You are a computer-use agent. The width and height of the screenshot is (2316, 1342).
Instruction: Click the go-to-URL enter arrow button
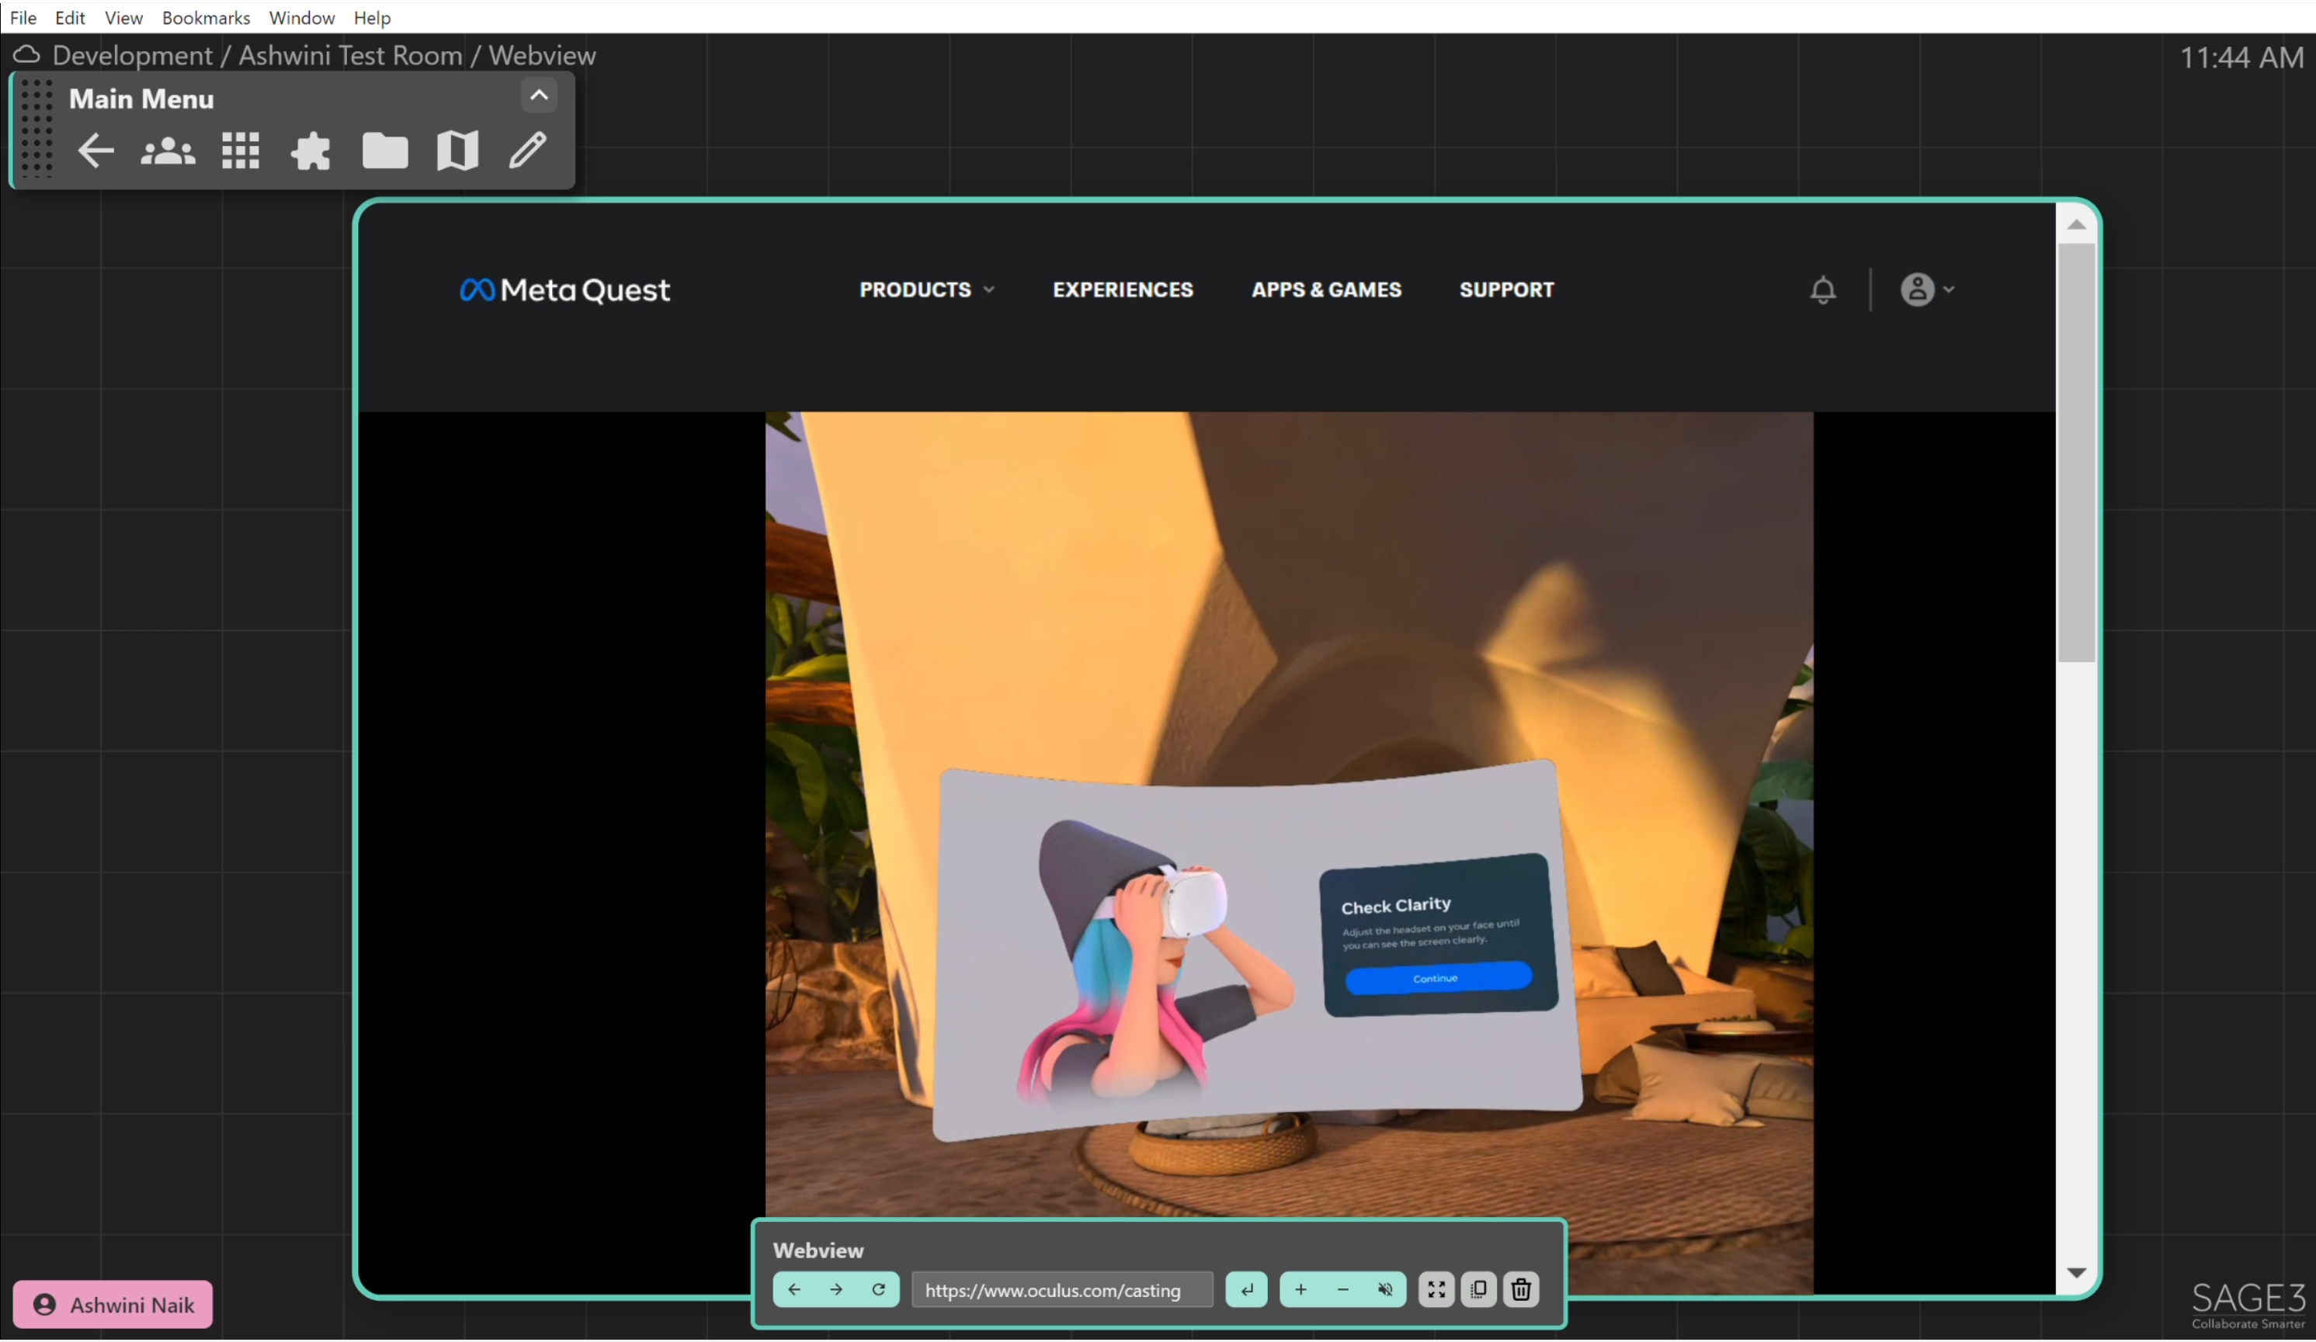[x=1247, y=1290]
